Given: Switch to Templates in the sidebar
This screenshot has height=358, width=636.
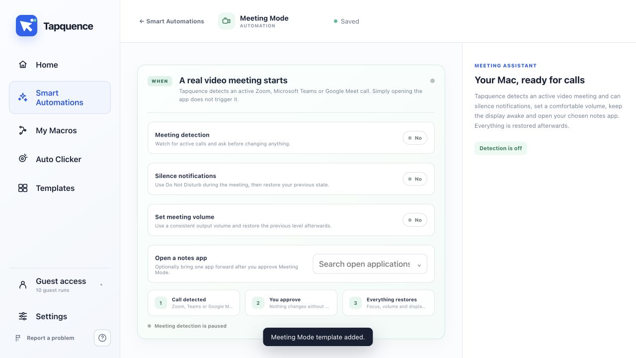Looking at the screenshot, I should tap(60, 188).
